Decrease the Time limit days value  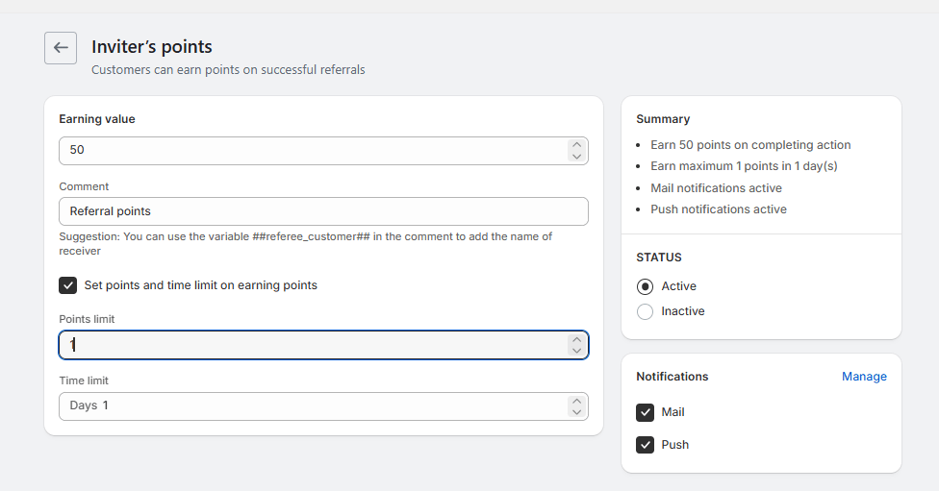(x=576, y=411)
